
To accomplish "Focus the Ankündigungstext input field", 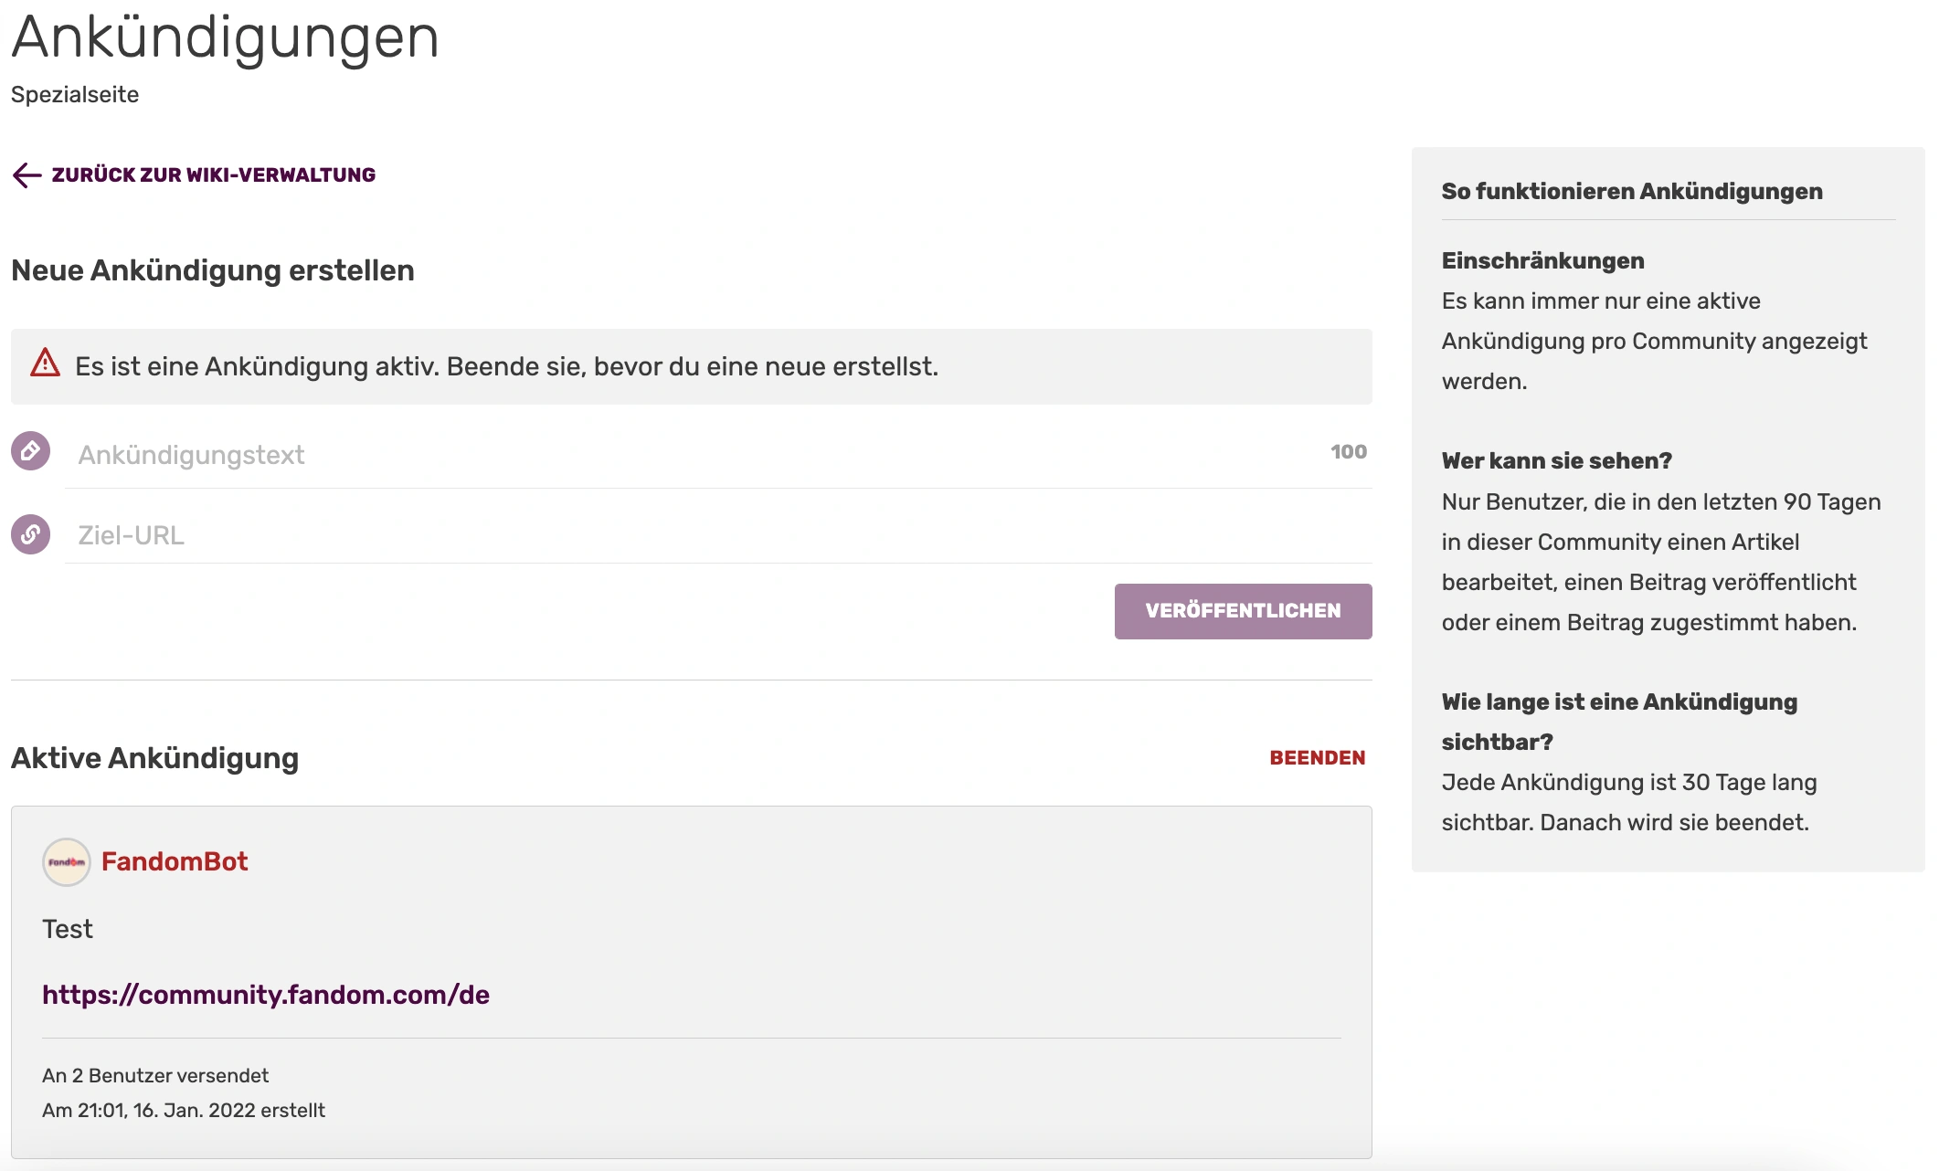I will pos(694,455).
